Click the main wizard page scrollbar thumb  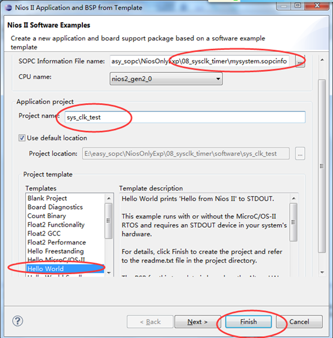click(x=322, y=166)
